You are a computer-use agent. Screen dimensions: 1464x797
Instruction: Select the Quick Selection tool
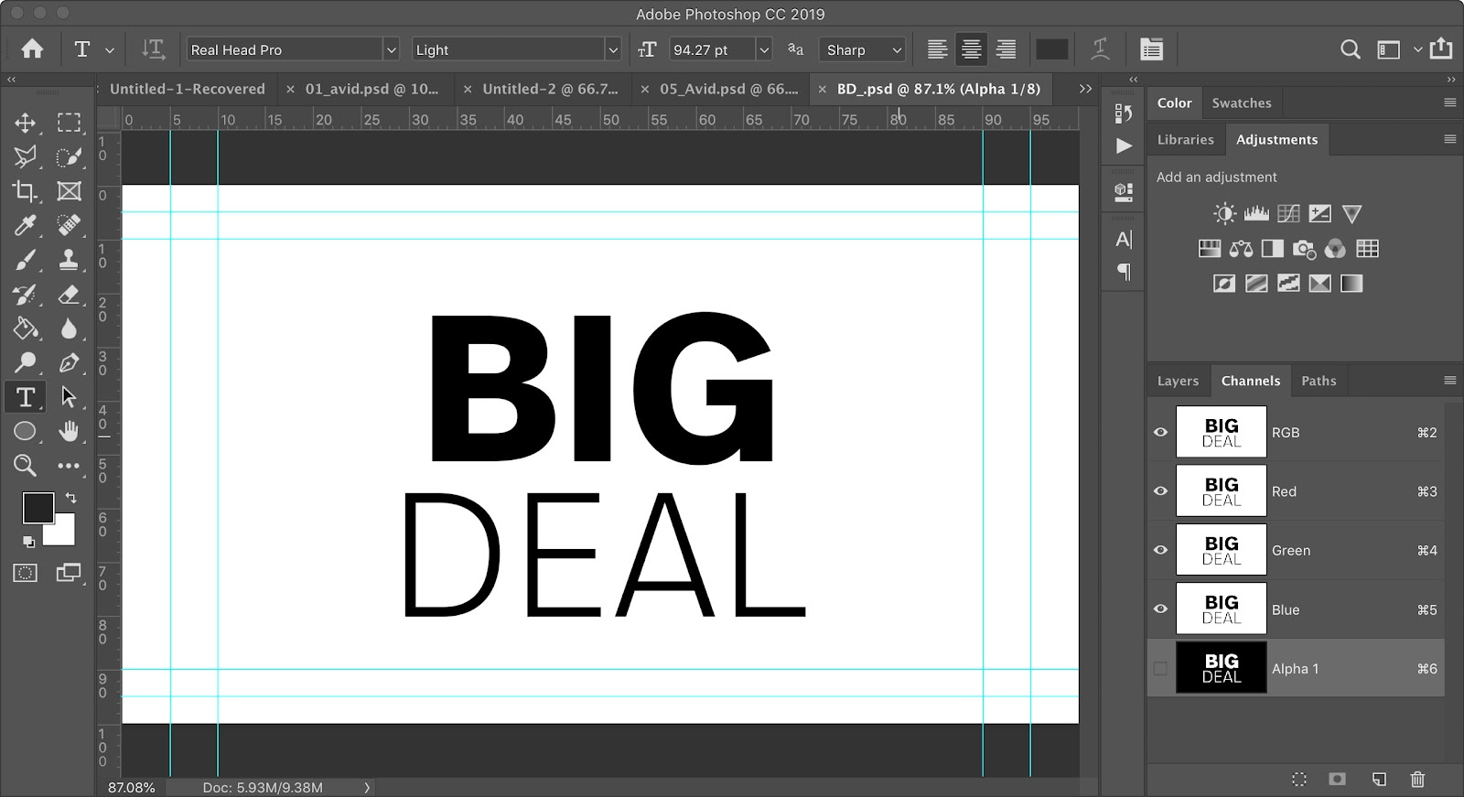(x=69, y=156)
